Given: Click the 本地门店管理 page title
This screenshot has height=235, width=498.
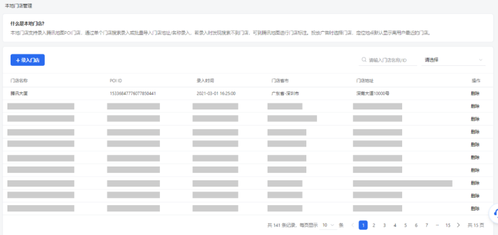Looking at the screenshot, I should 19,6.
